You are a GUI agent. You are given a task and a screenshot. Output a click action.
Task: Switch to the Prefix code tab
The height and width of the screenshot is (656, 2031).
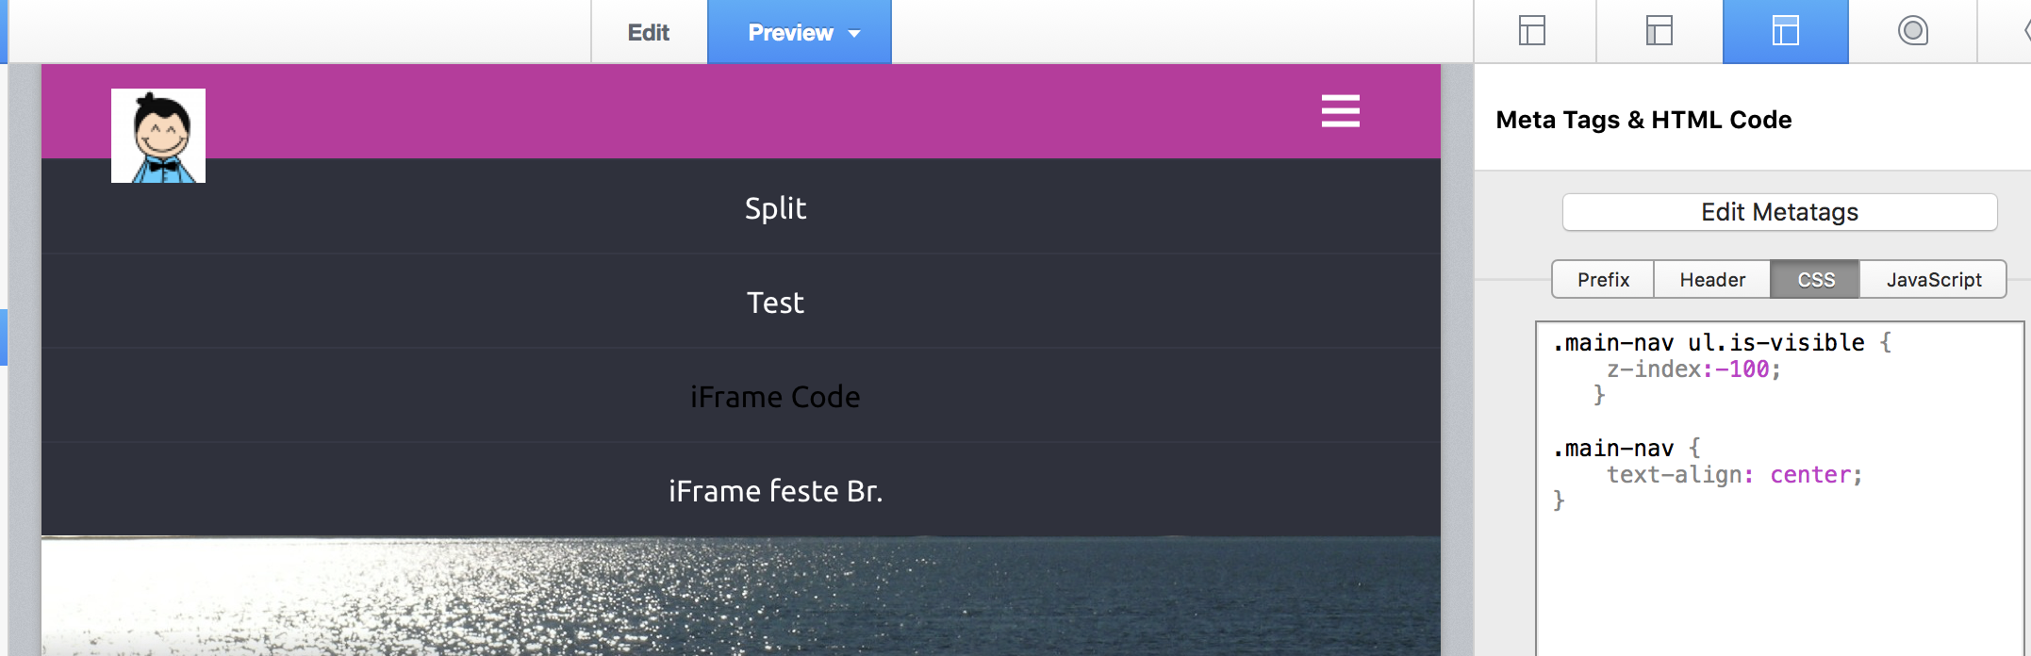(1603, 280)
